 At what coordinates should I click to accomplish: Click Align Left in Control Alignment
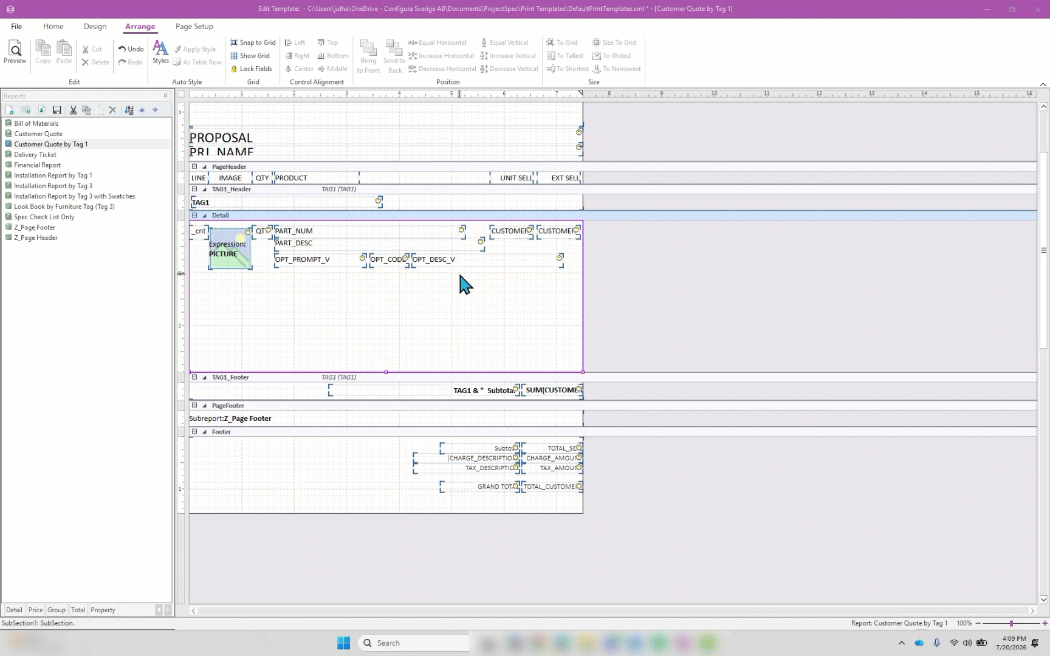pos(295,43)
